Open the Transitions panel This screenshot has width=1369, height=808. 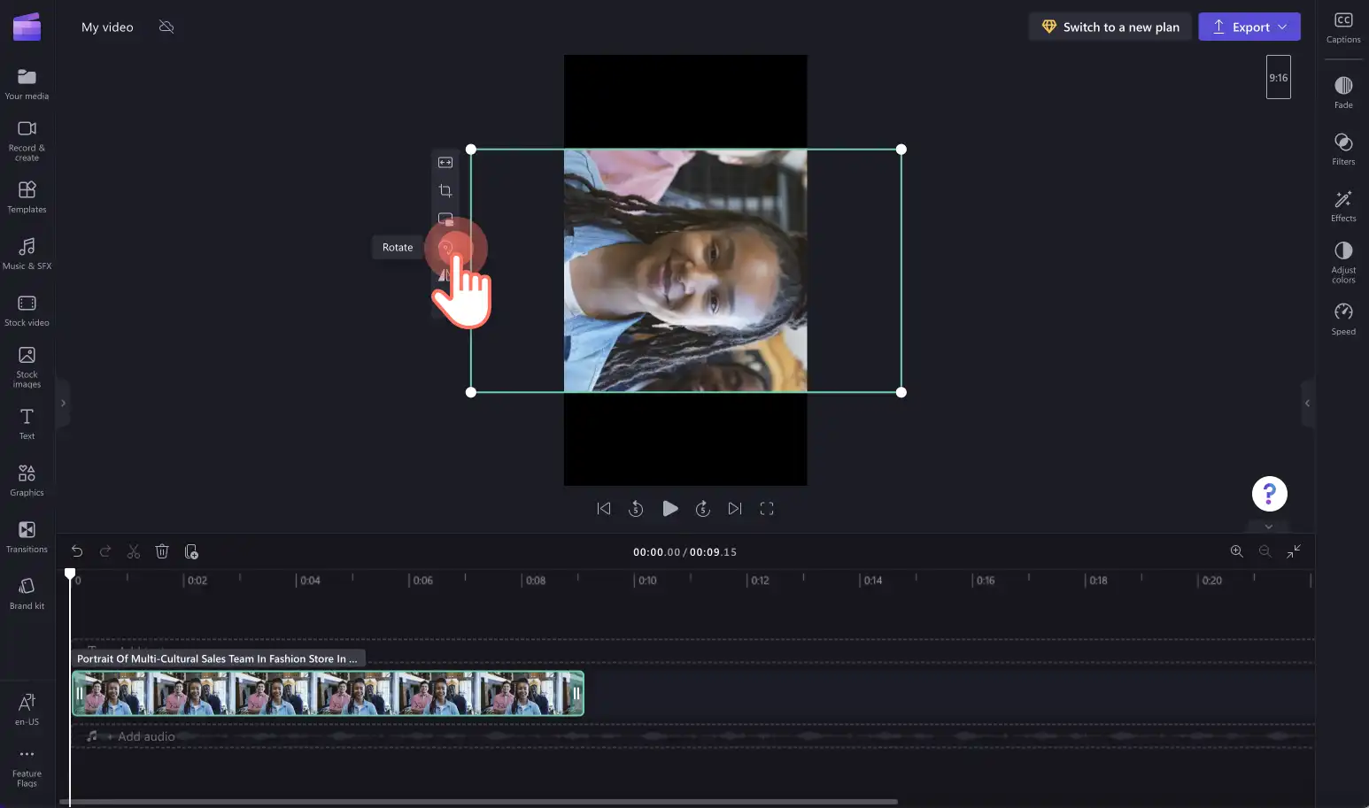pyautogui.click(x=27, y=536)
